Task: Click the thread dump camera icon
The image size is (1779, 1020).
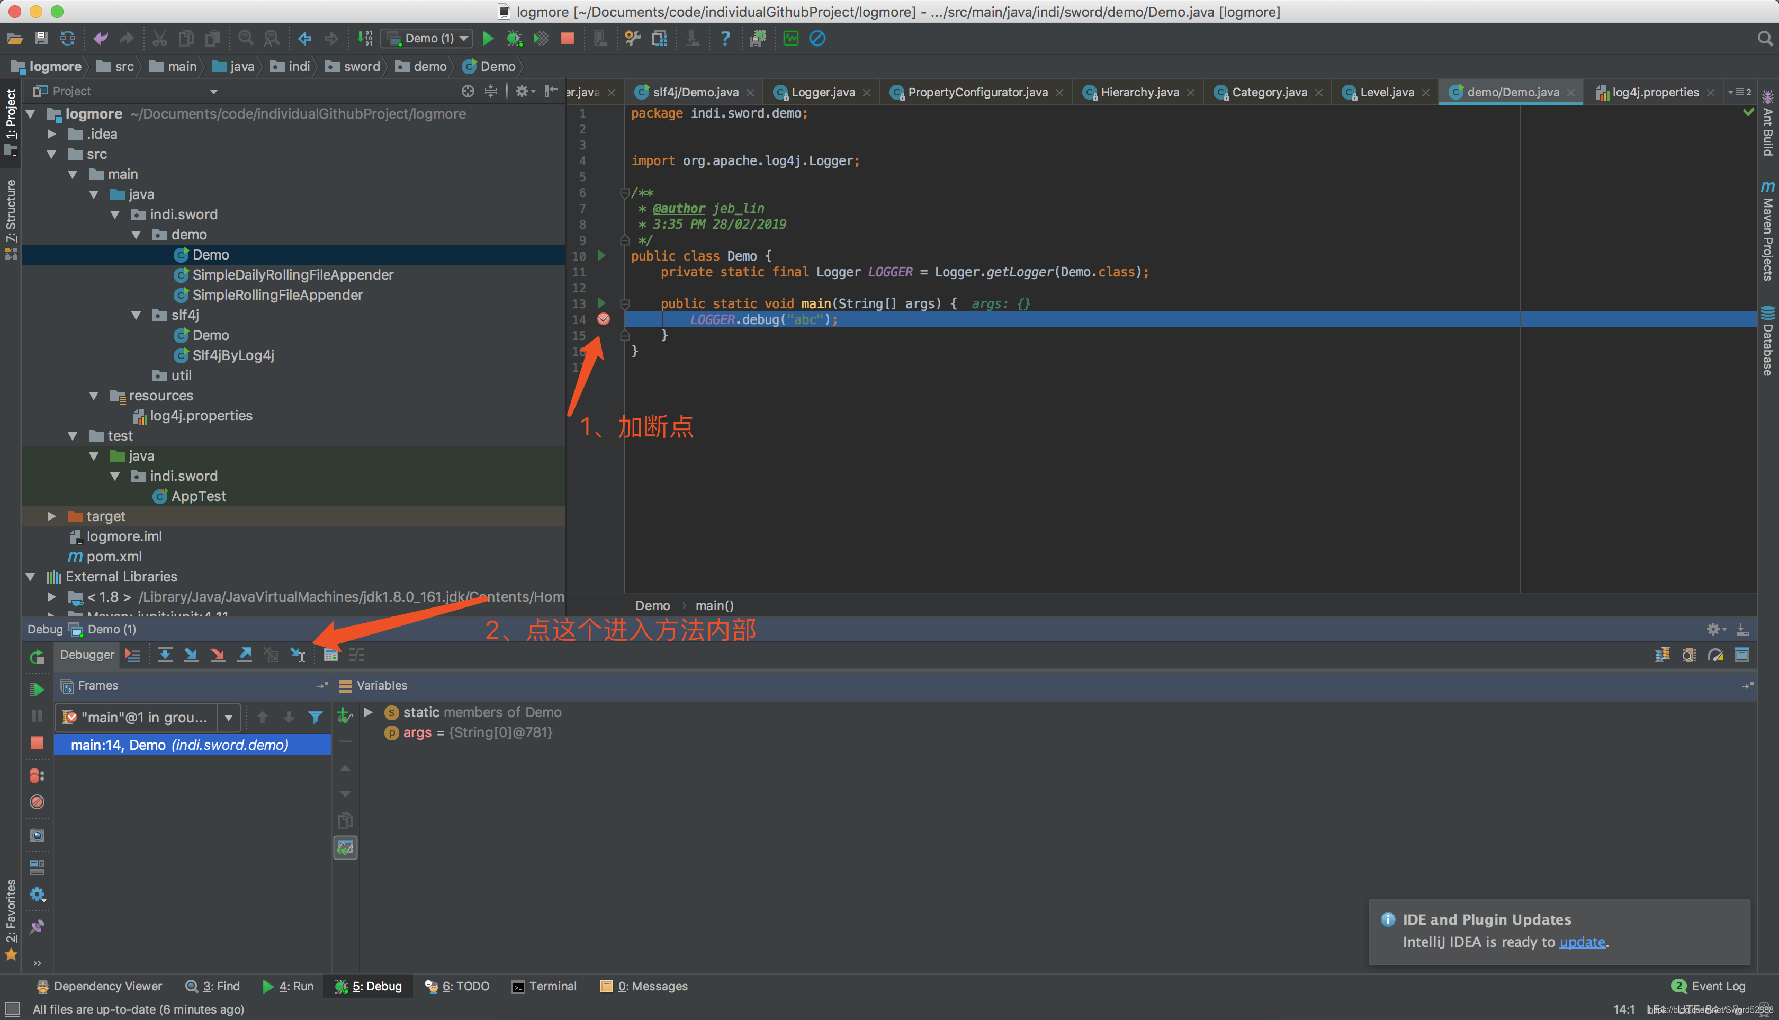Action: pyautogui.click(x=37, y=835)
